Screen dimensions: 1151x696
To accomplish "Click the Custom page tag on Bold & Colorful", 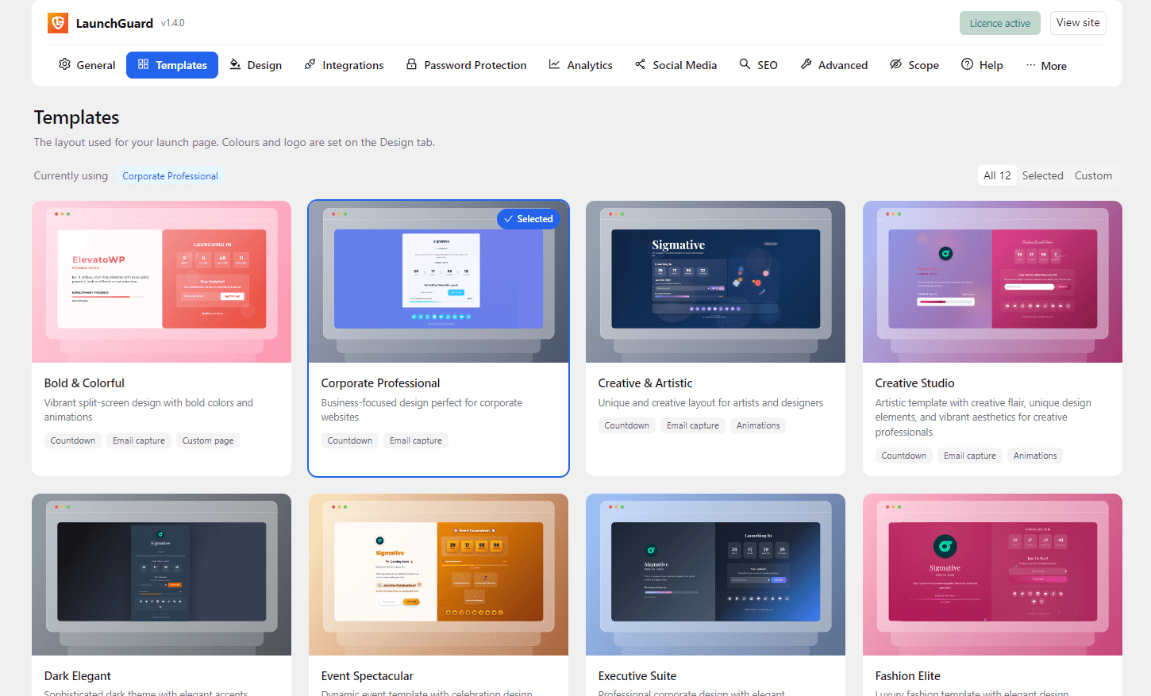I will pyautogui.click(x=208, y=440).
